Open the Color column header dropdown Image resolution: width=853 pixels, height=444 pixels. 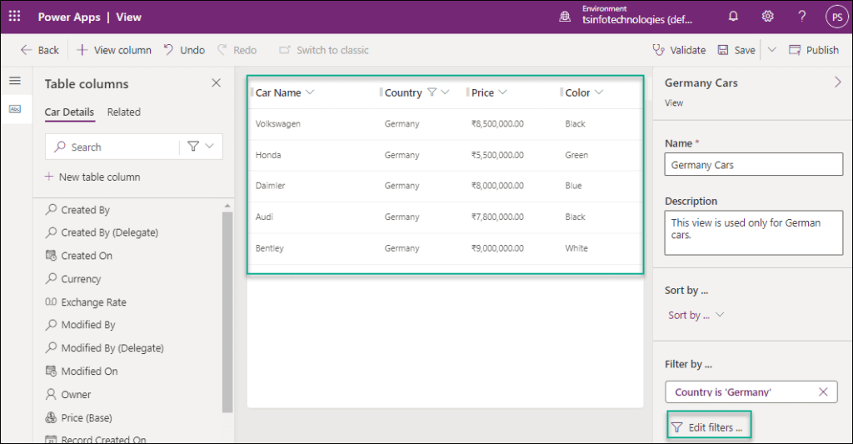tap(599, 92)
